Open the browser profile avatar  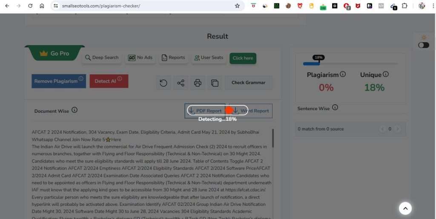[422, 6]
